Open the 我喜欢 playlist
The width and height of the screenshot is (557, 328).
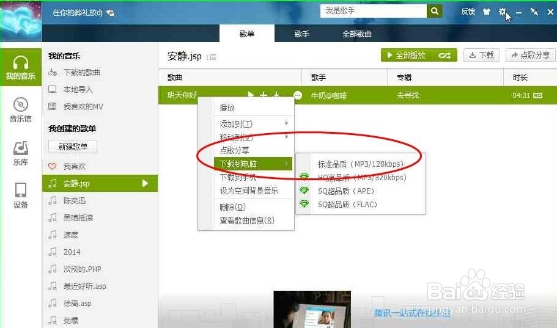pyautogui.click(x=74, y=167)
